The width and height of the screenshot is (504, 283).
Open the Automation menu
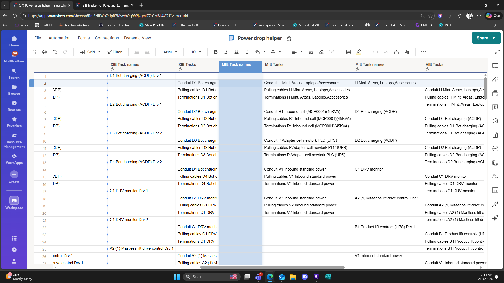60,38
